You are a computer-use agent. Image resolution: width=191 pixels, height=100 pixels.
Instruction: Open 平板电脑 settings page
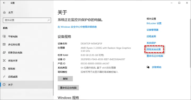click(x=27, y=36)
